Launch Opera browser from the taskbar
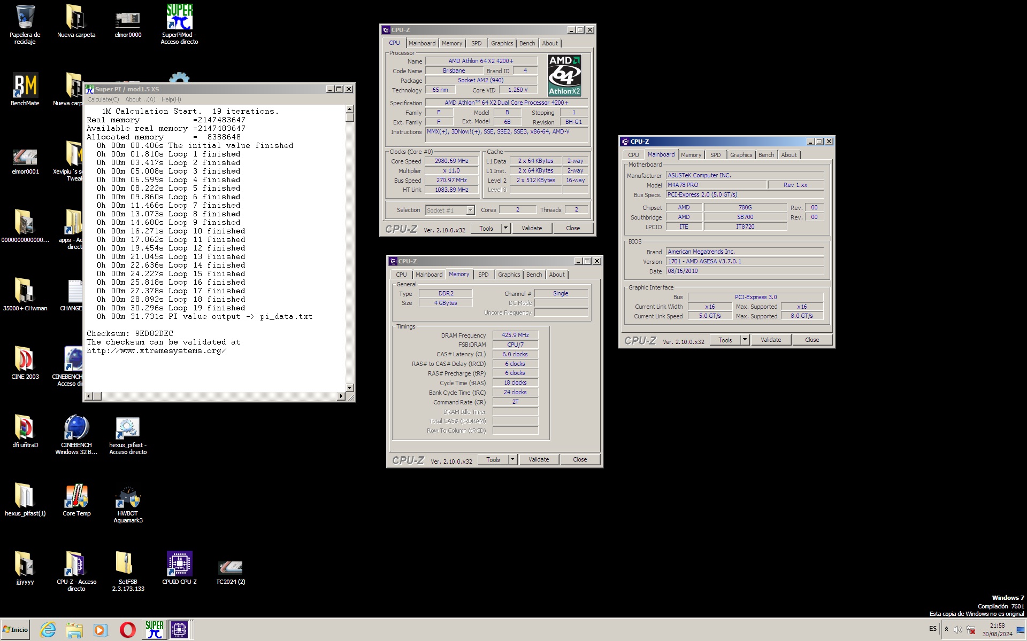1027x641 pixels. (x=127, y=630)
